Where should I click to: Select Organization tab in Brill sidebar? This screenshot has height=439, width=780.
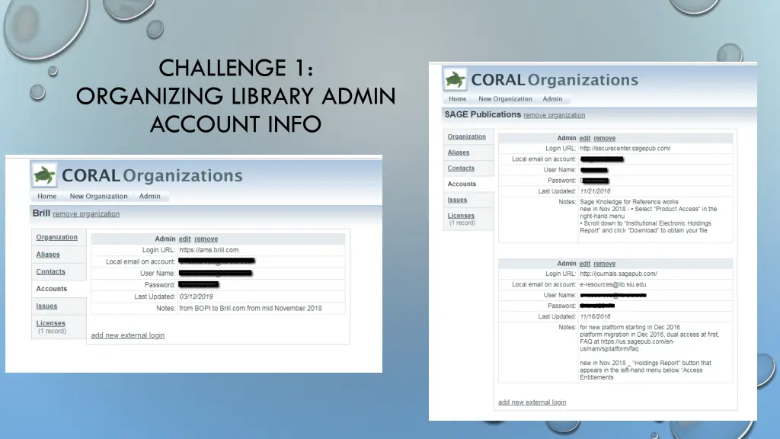pos(56,238)
